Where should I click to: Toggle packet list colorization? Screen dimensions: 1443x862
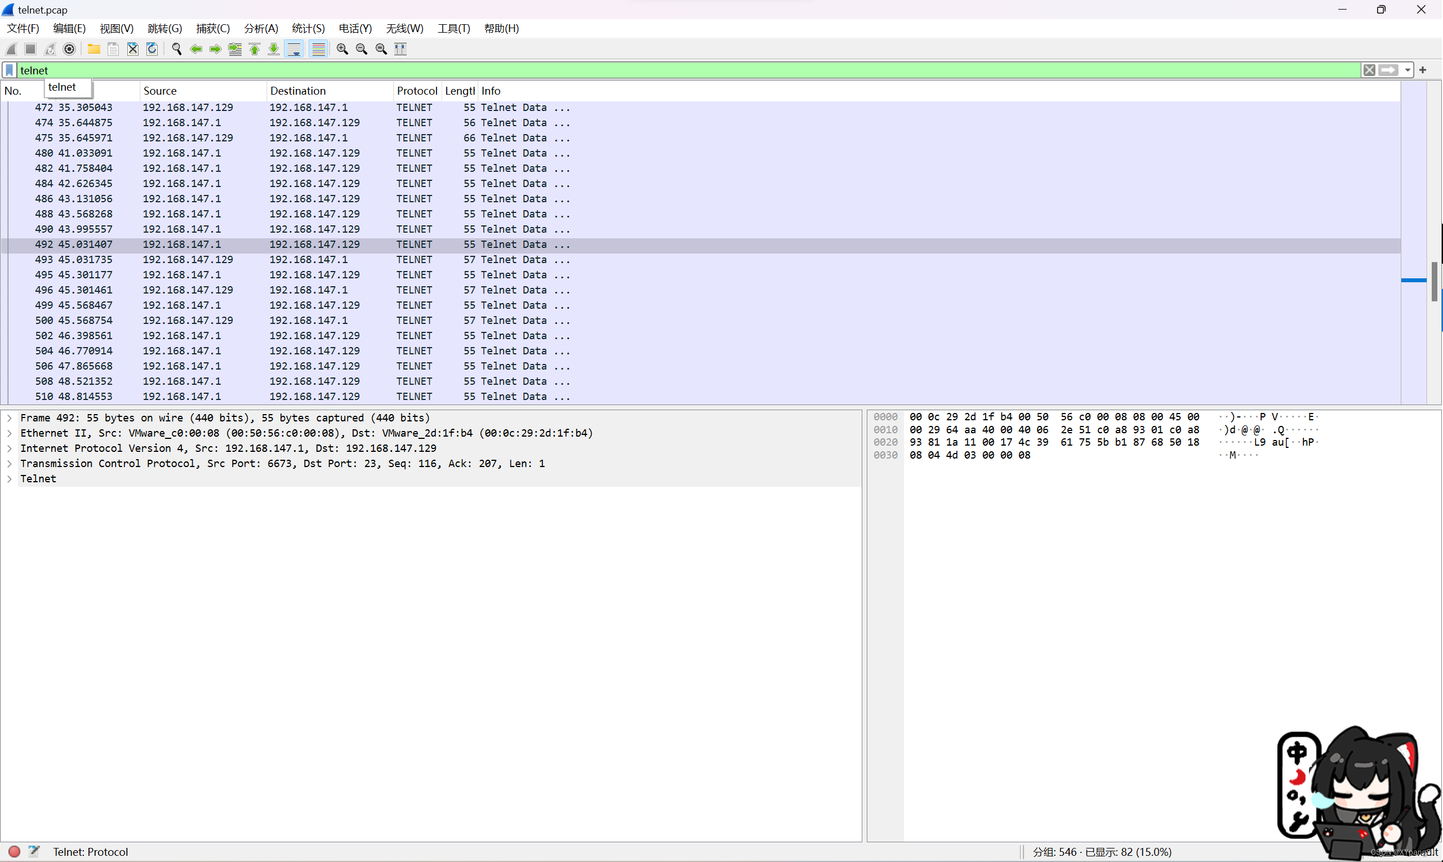coord(318,49)
